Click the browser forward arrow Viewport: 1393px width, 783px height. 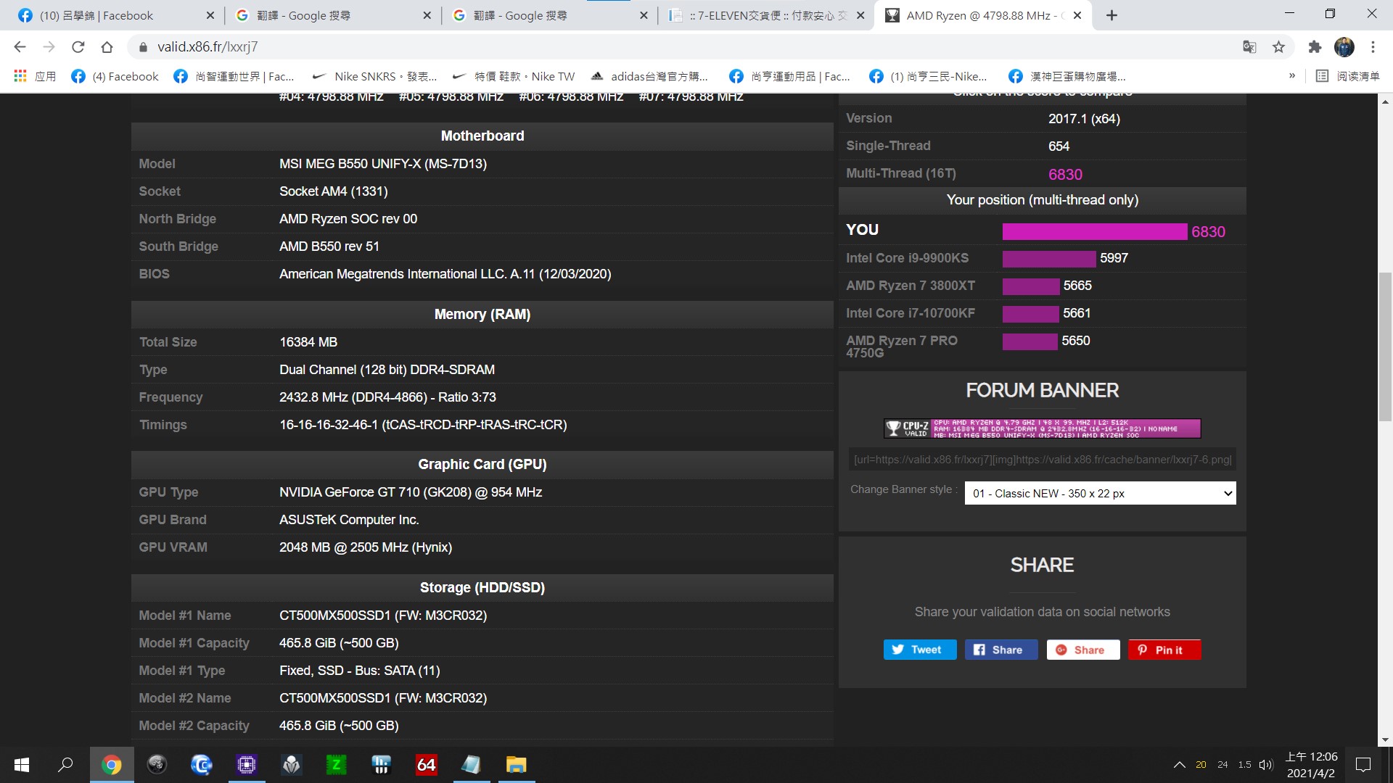click(49, 47)
